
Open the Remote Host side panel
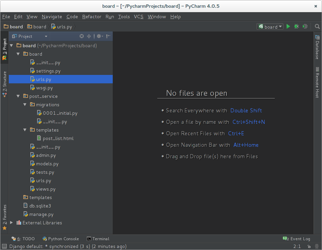318,82
